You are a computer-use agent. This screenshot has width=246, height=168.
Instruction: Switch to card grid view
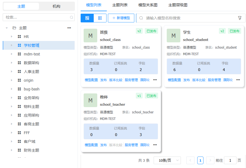coord(87,18)
